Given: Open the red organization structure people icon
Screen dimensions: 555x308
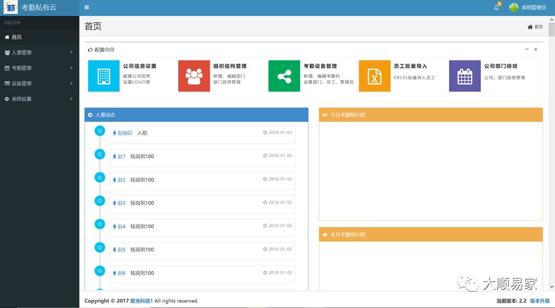Looking at the screenshot, I should click(194, 76).
